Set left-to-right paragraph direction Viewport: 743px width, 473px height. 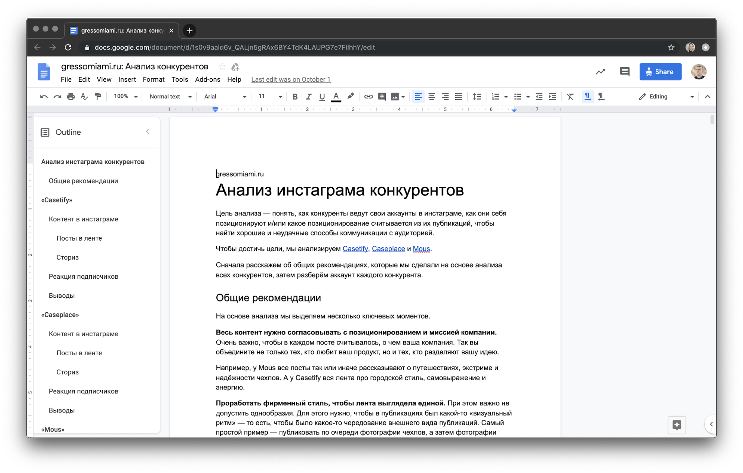[x=587, y=97]
